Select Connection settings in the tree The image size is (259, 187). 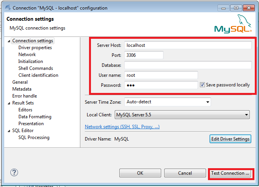pos(33,41)
